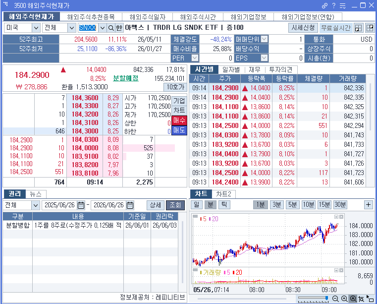Minimize the volume 거래량 chart pane

(336, 270)
